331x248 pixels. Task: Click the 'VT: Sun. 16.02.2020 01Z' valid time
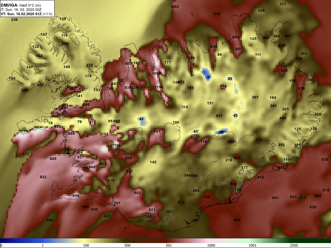21,14
